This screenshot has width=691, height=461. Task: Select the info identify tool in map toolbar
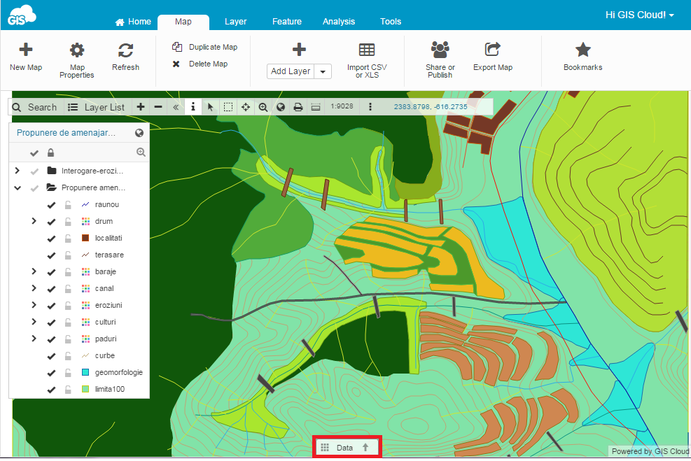(x=193, y=107)
